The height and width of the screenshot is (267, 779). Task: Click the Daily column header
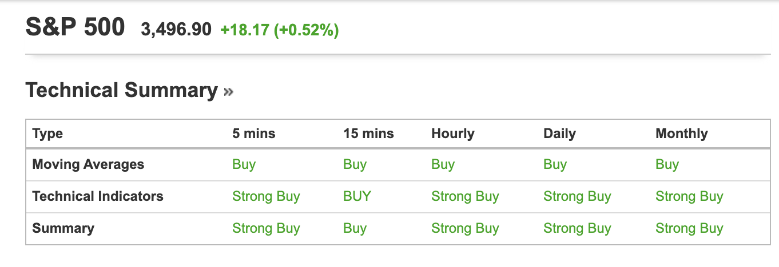coord(559,134)
